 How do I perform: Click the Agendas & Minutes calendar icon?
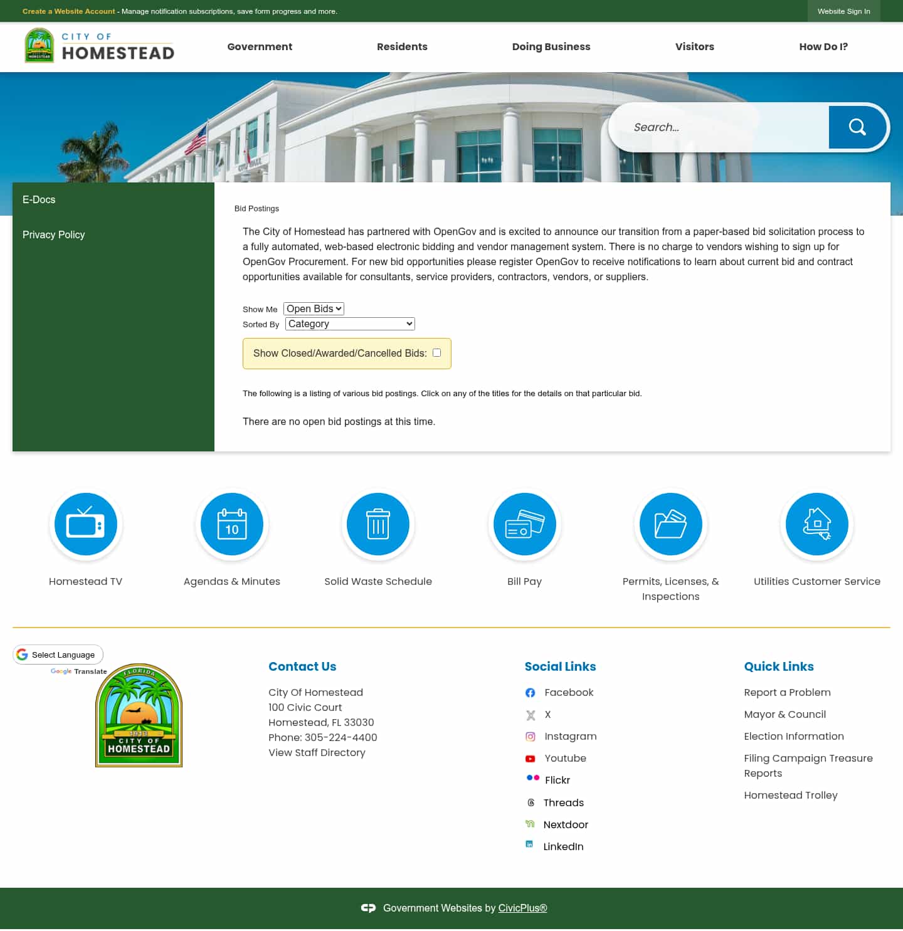click(231, 524)
